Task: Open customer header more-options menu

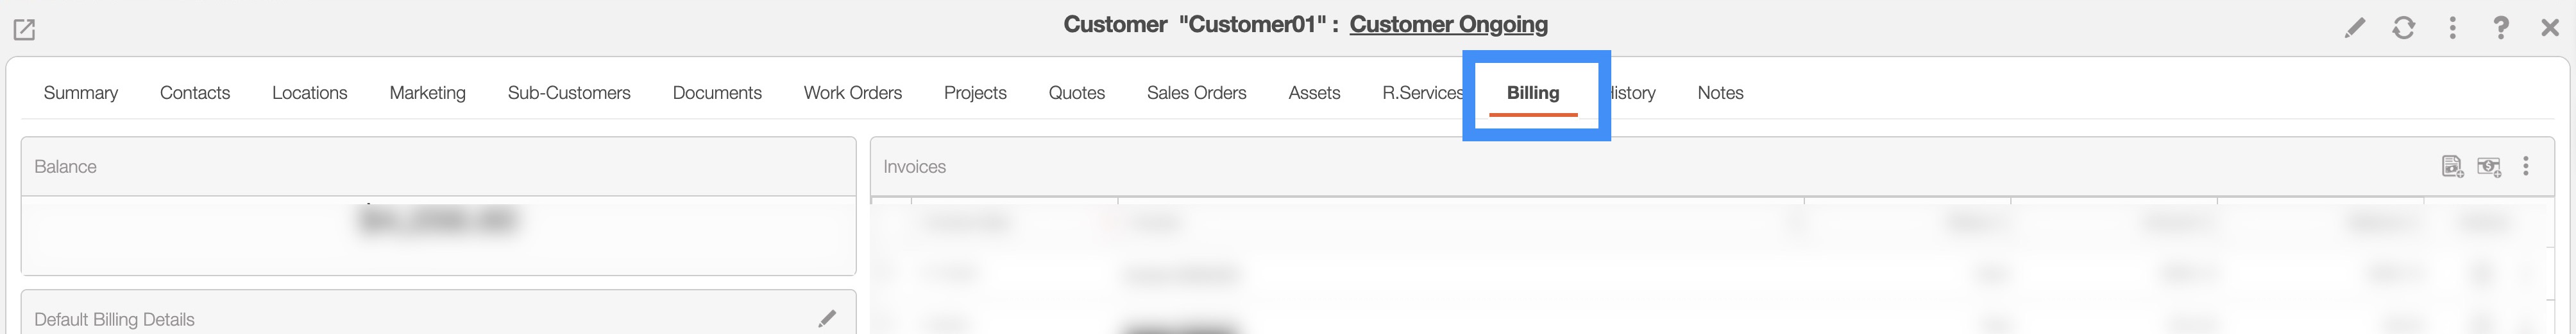Action: pyautogui.click(x=2452, y=28)
